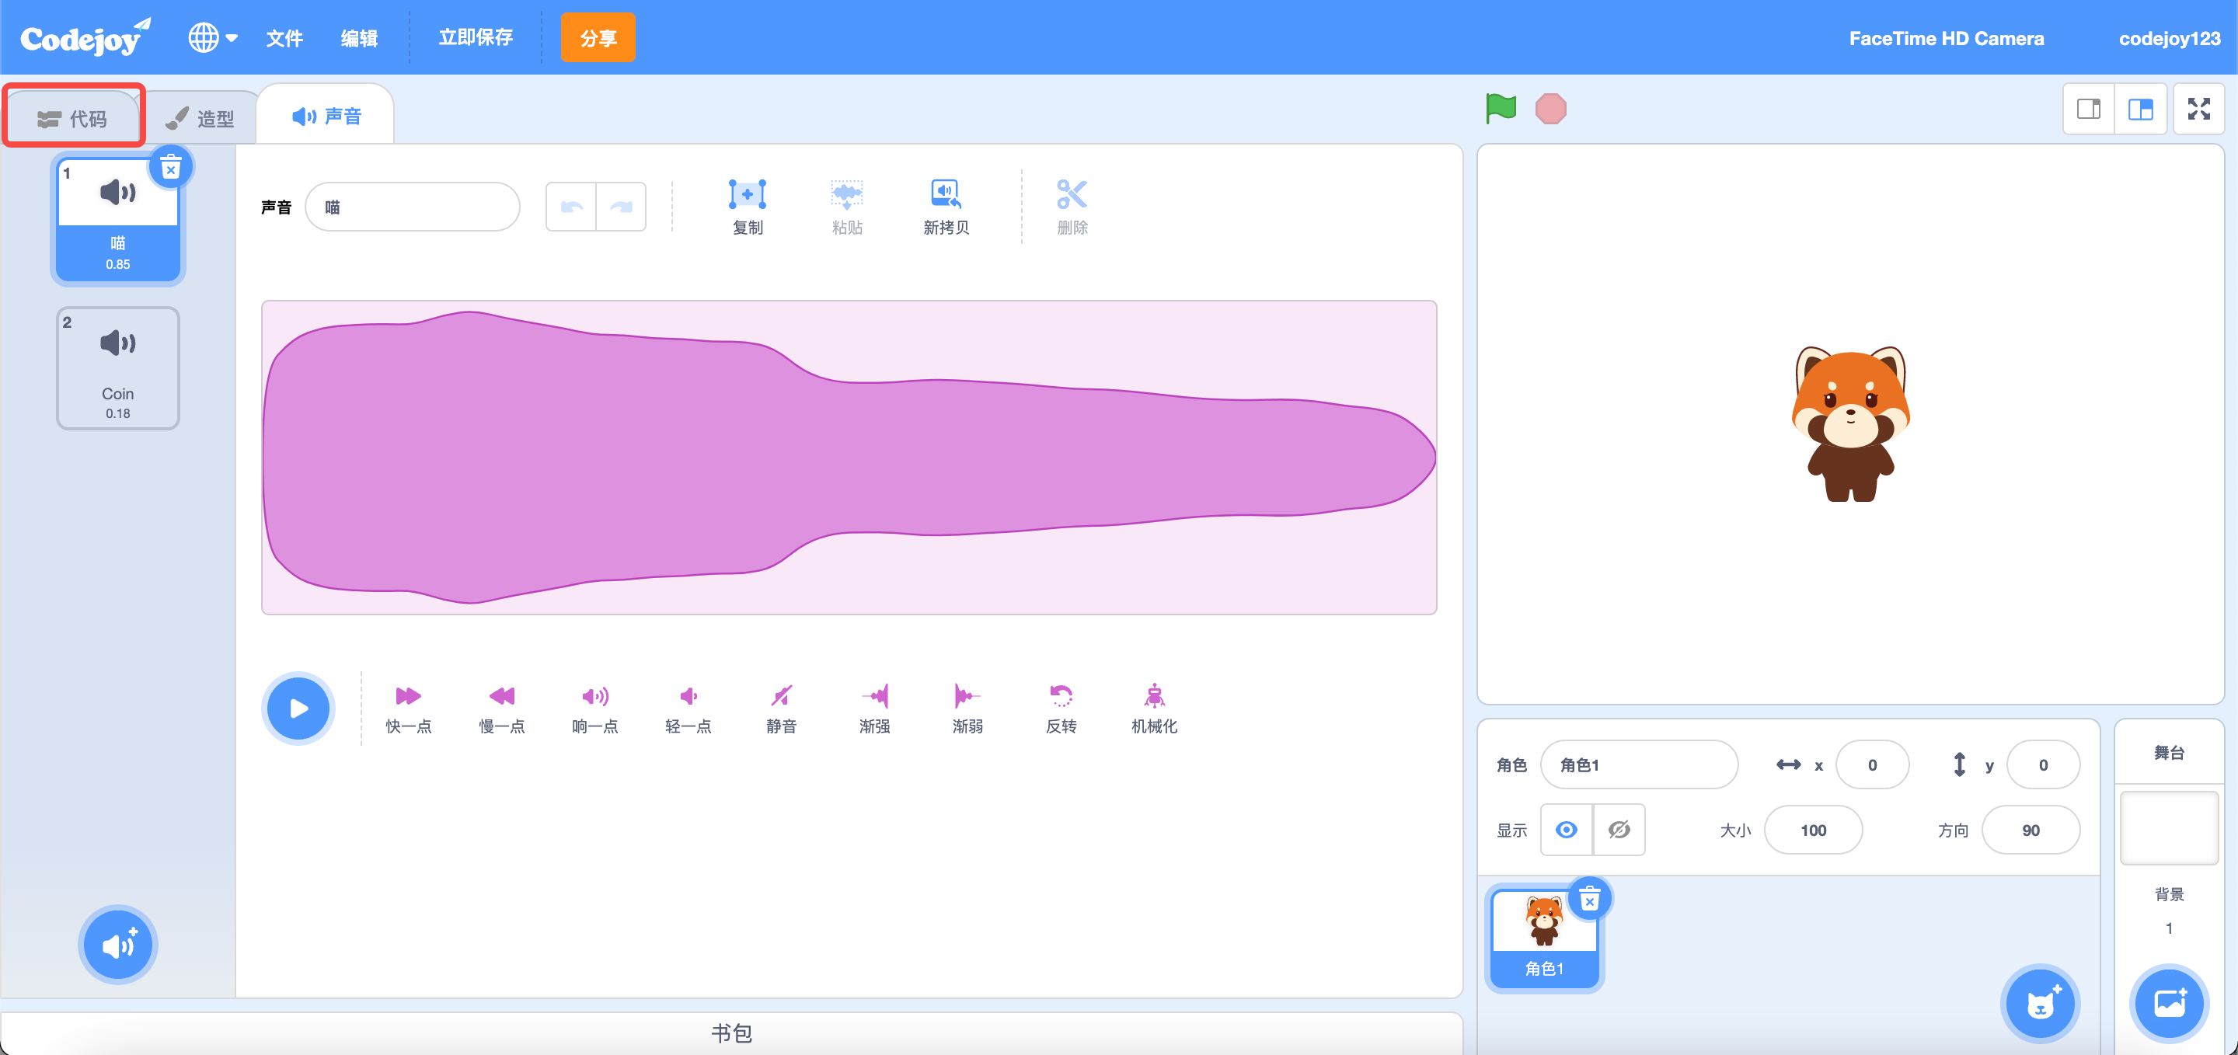Open the 文件 file menu
The height and width of the screenshot is (1055, 2238).
click(x=284, y=38)
